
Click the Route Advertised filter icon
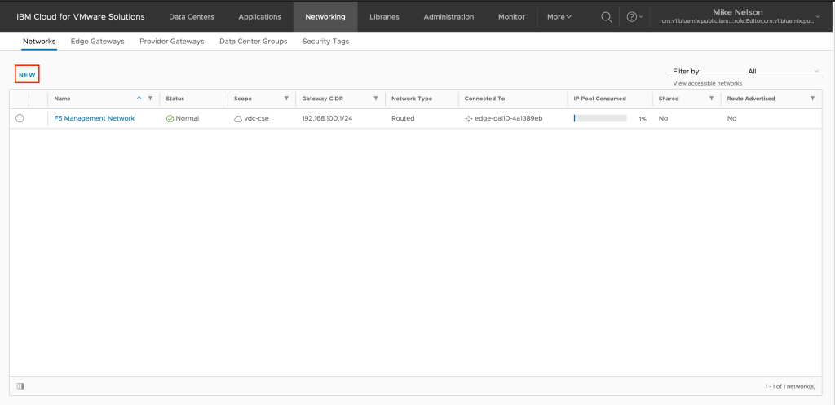click(812, 99)
